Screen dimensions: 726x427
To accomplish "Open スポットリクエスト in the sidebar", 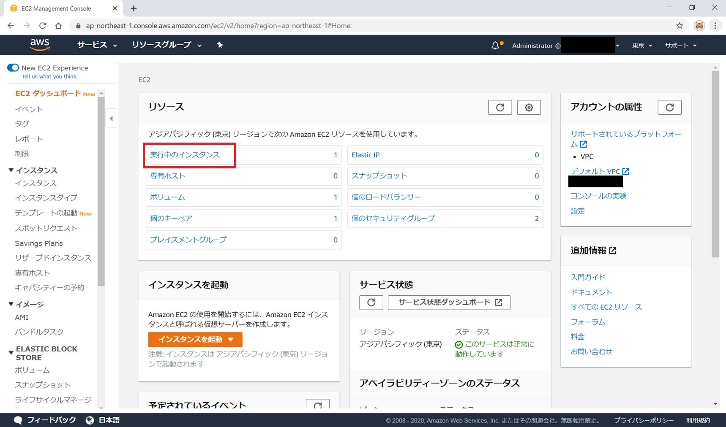I will (46, 228).
